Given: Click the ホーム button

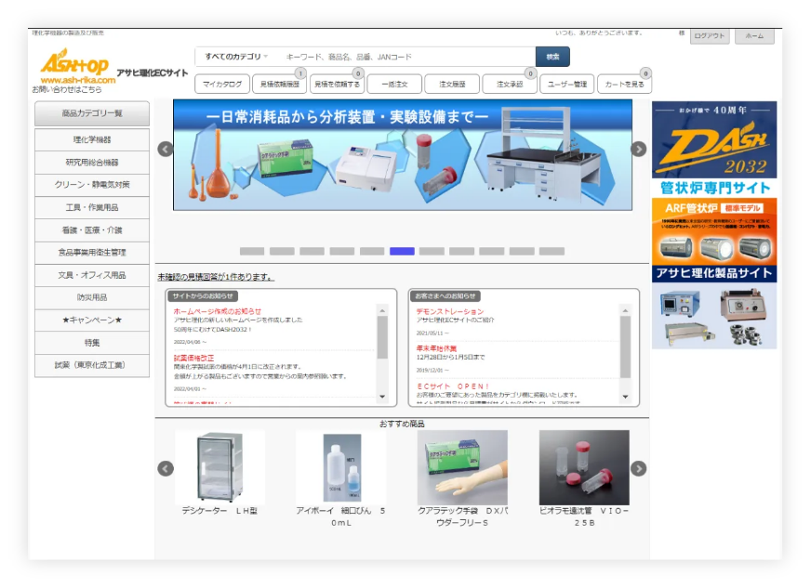Looking at the screenshot, I should [754, 36].
